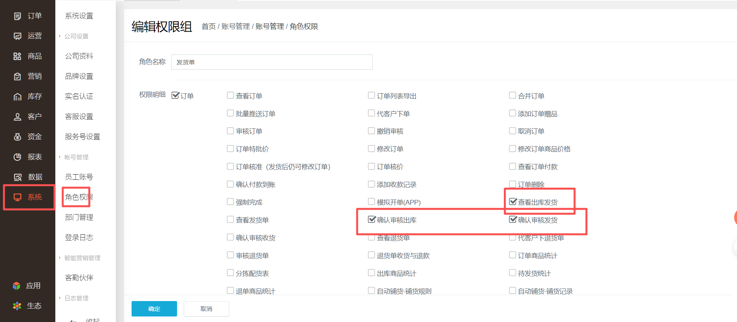Enable 确认付款到账 checkbox

(230, 184)
